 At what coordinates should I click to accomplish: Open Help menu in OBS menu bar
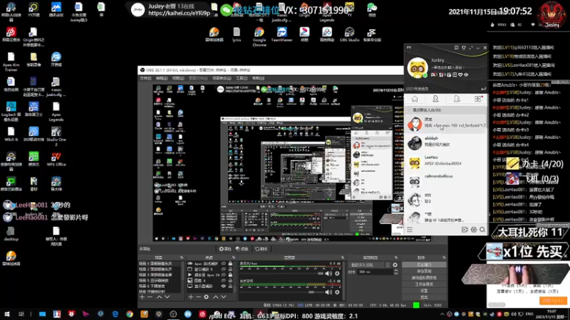(259, 78)
